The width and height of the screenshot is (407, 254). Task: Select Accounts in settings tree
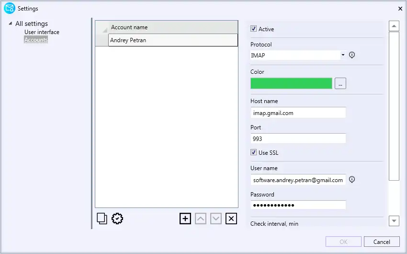point(36,39)
